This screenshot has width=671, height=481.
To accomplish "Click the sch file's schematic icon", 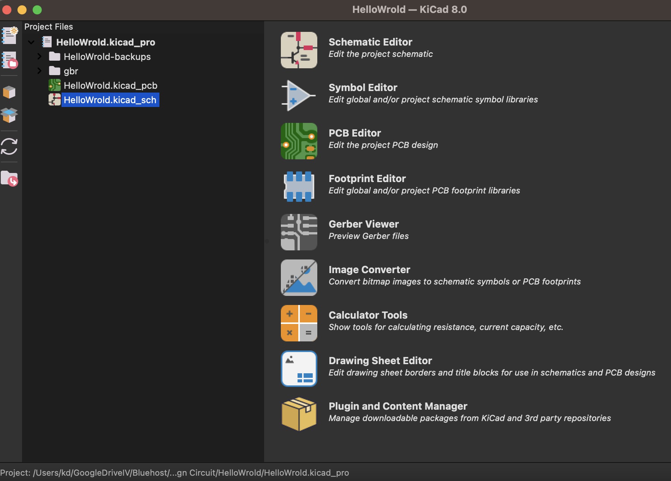I will pyautogui.click(x=55, y=99).
